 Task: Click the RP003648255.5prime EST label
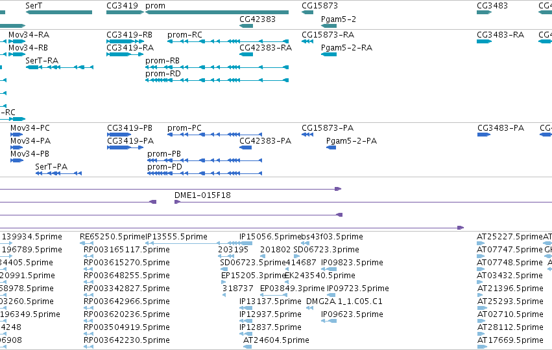[126, 276]
